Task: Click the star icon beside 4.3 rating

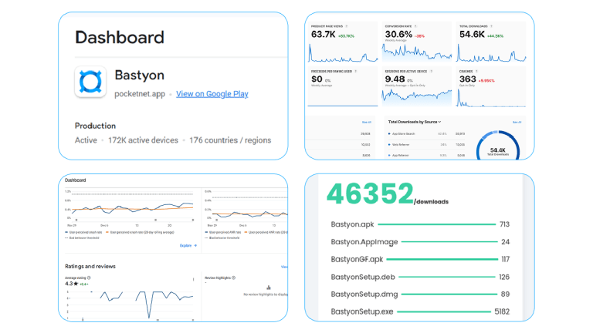Action: point(77,284)
